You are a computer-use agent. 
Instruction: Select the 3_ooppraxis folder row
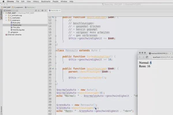pos(14,20)
